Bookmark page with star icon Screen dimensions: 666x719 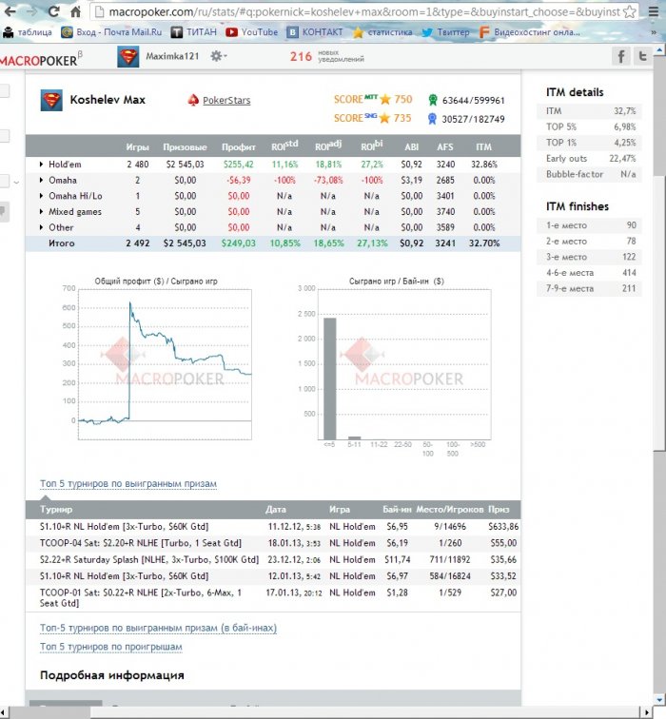click(630, 11)
